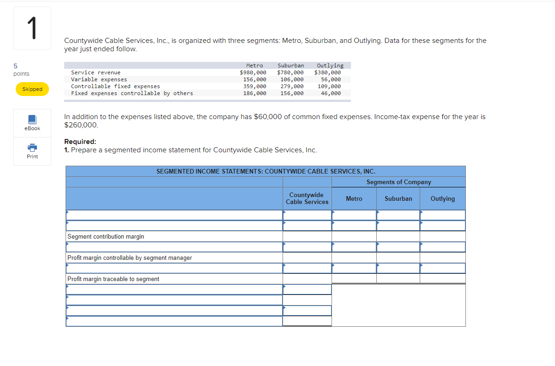
Task: Click the 109,000 Outlying fixed expense value
Action: click(x=330, y=86)
